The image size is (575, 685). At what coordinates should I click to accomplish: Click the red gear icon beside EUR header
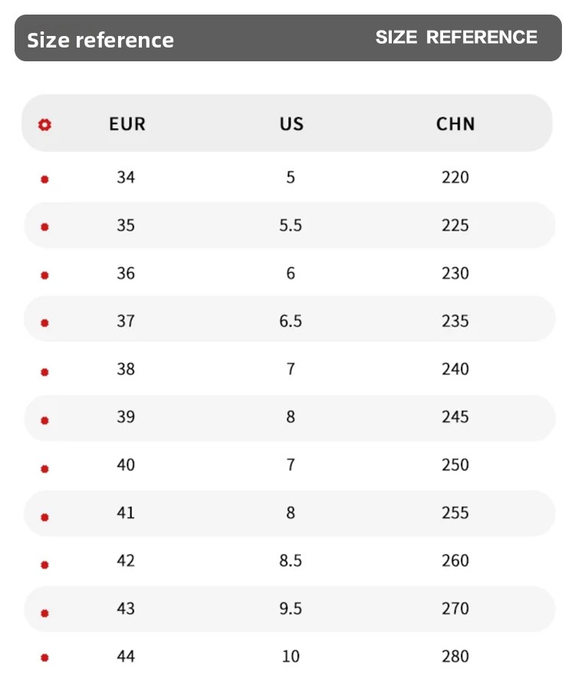[x=45, y=124]
